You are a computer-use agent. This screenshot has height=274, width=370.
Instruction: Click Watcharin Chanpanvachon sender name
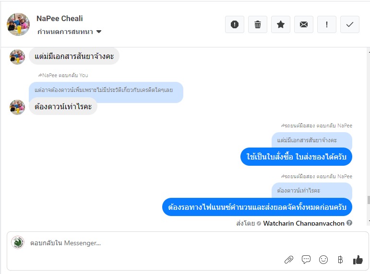click(304, 223)
